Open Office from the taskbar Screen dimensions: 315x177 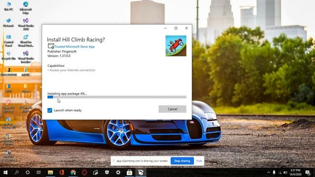point(62,173)
